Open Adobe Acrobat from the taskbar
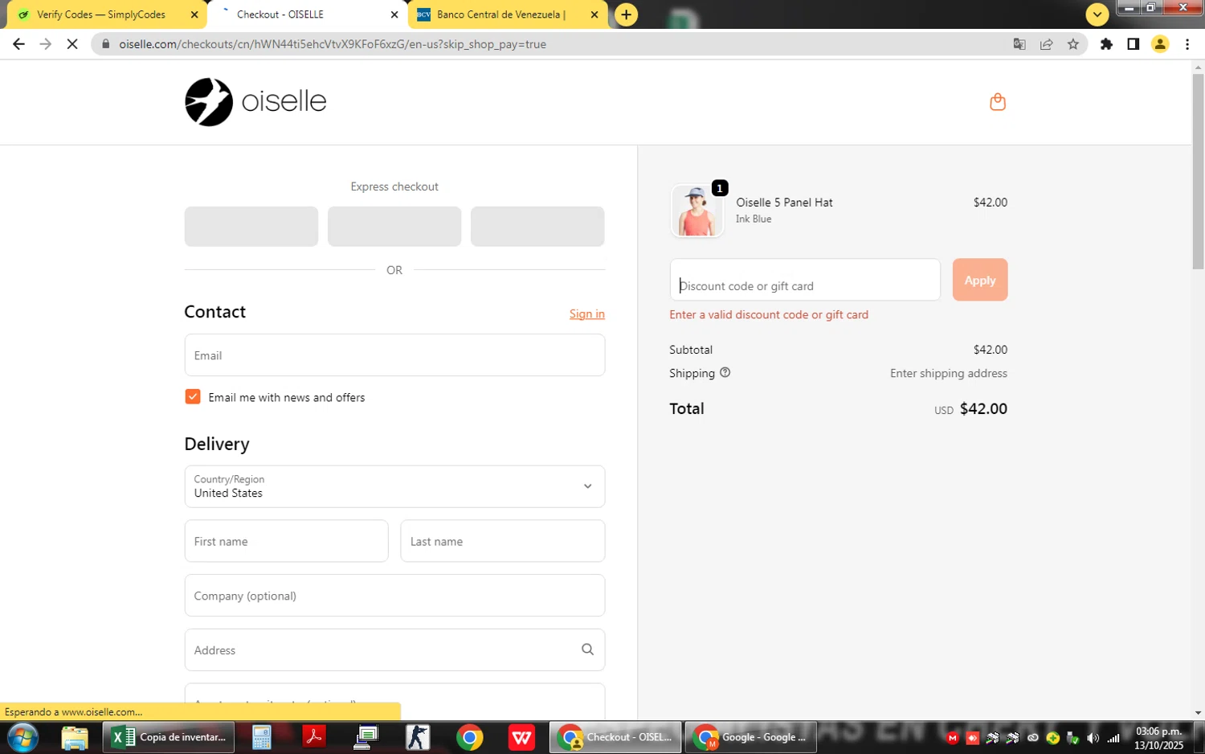 (x=313, y=737)
